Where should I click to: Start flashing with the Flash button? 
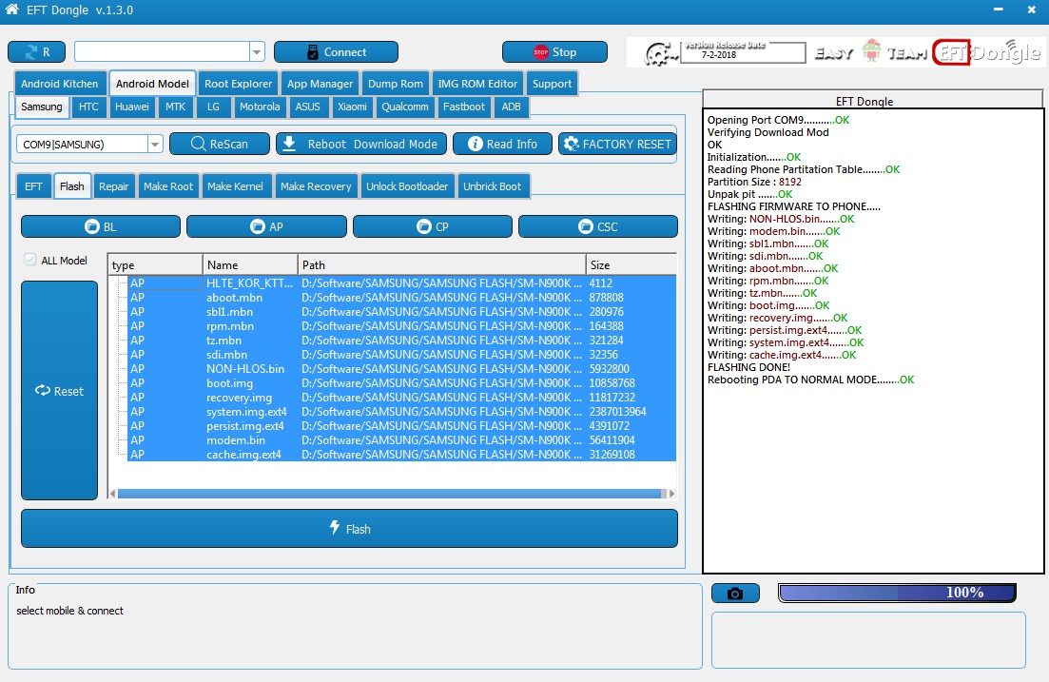(349, 529)
